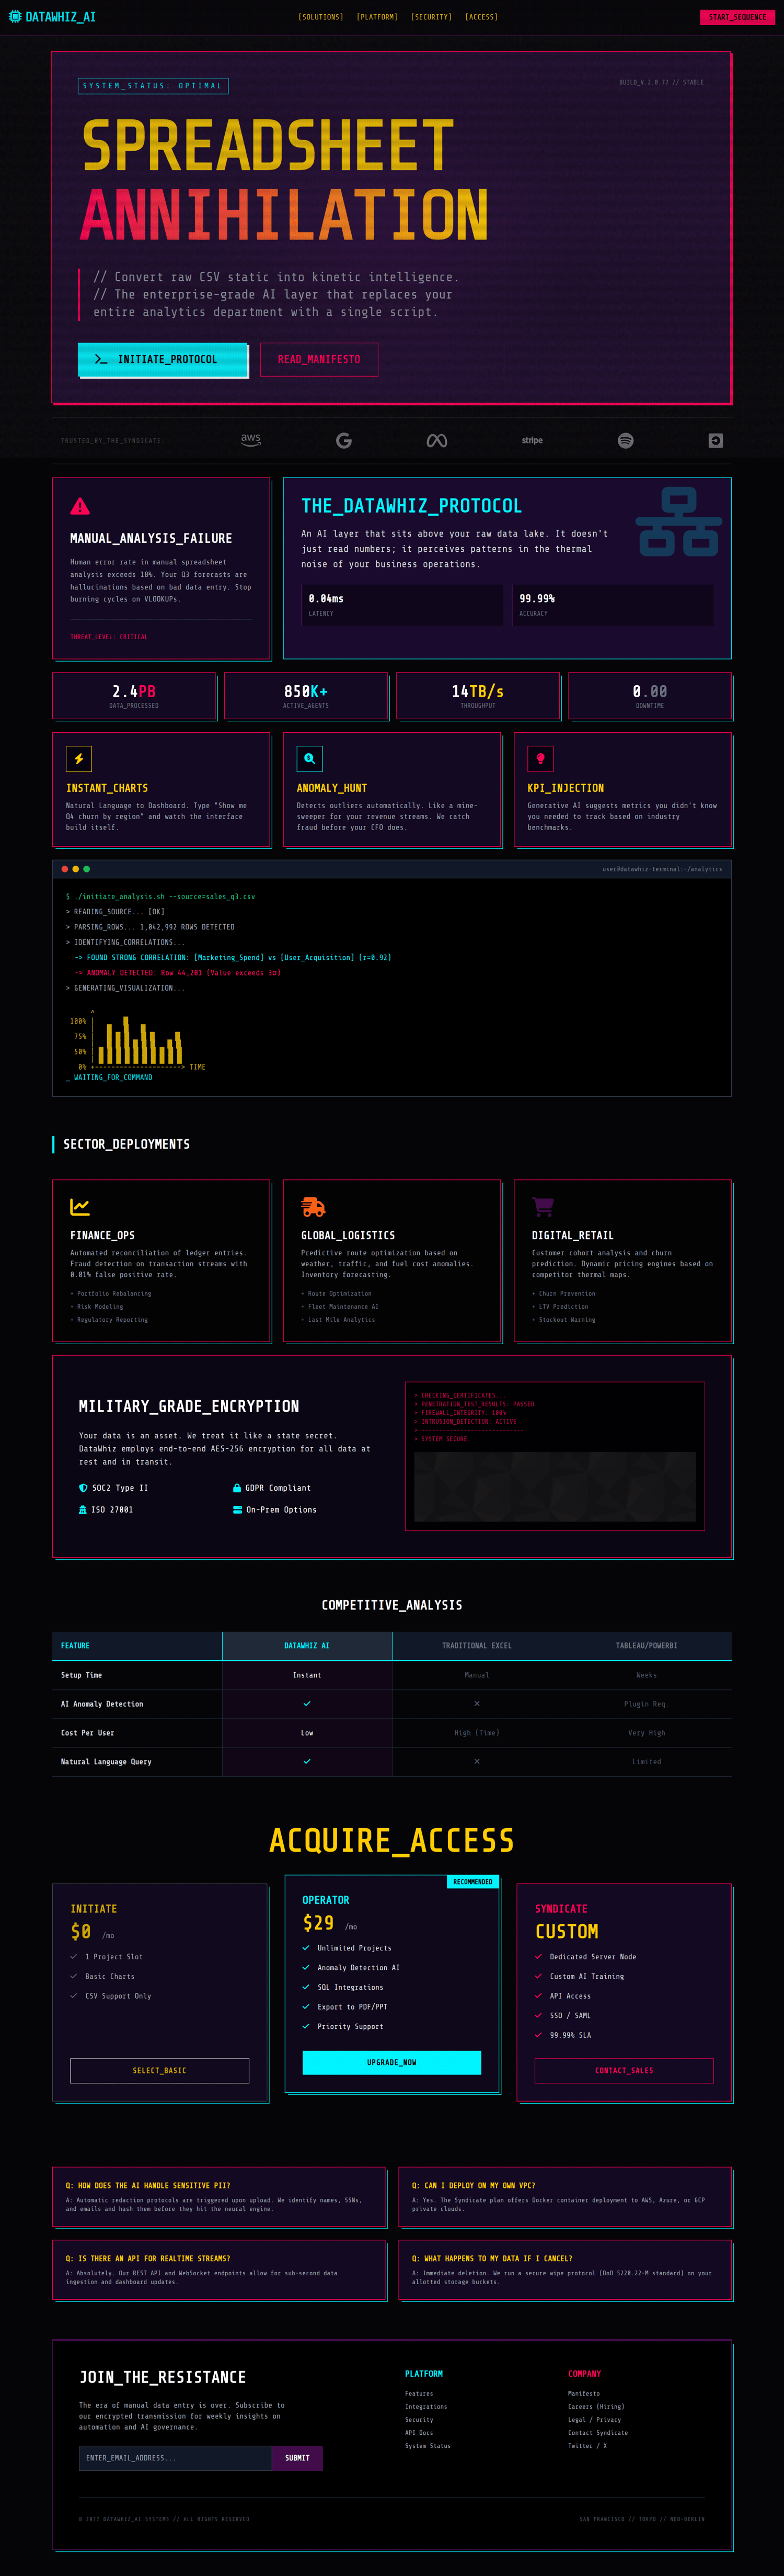
Task: Open the [SOLUTIONS] nav item
Action: [320, 17]
